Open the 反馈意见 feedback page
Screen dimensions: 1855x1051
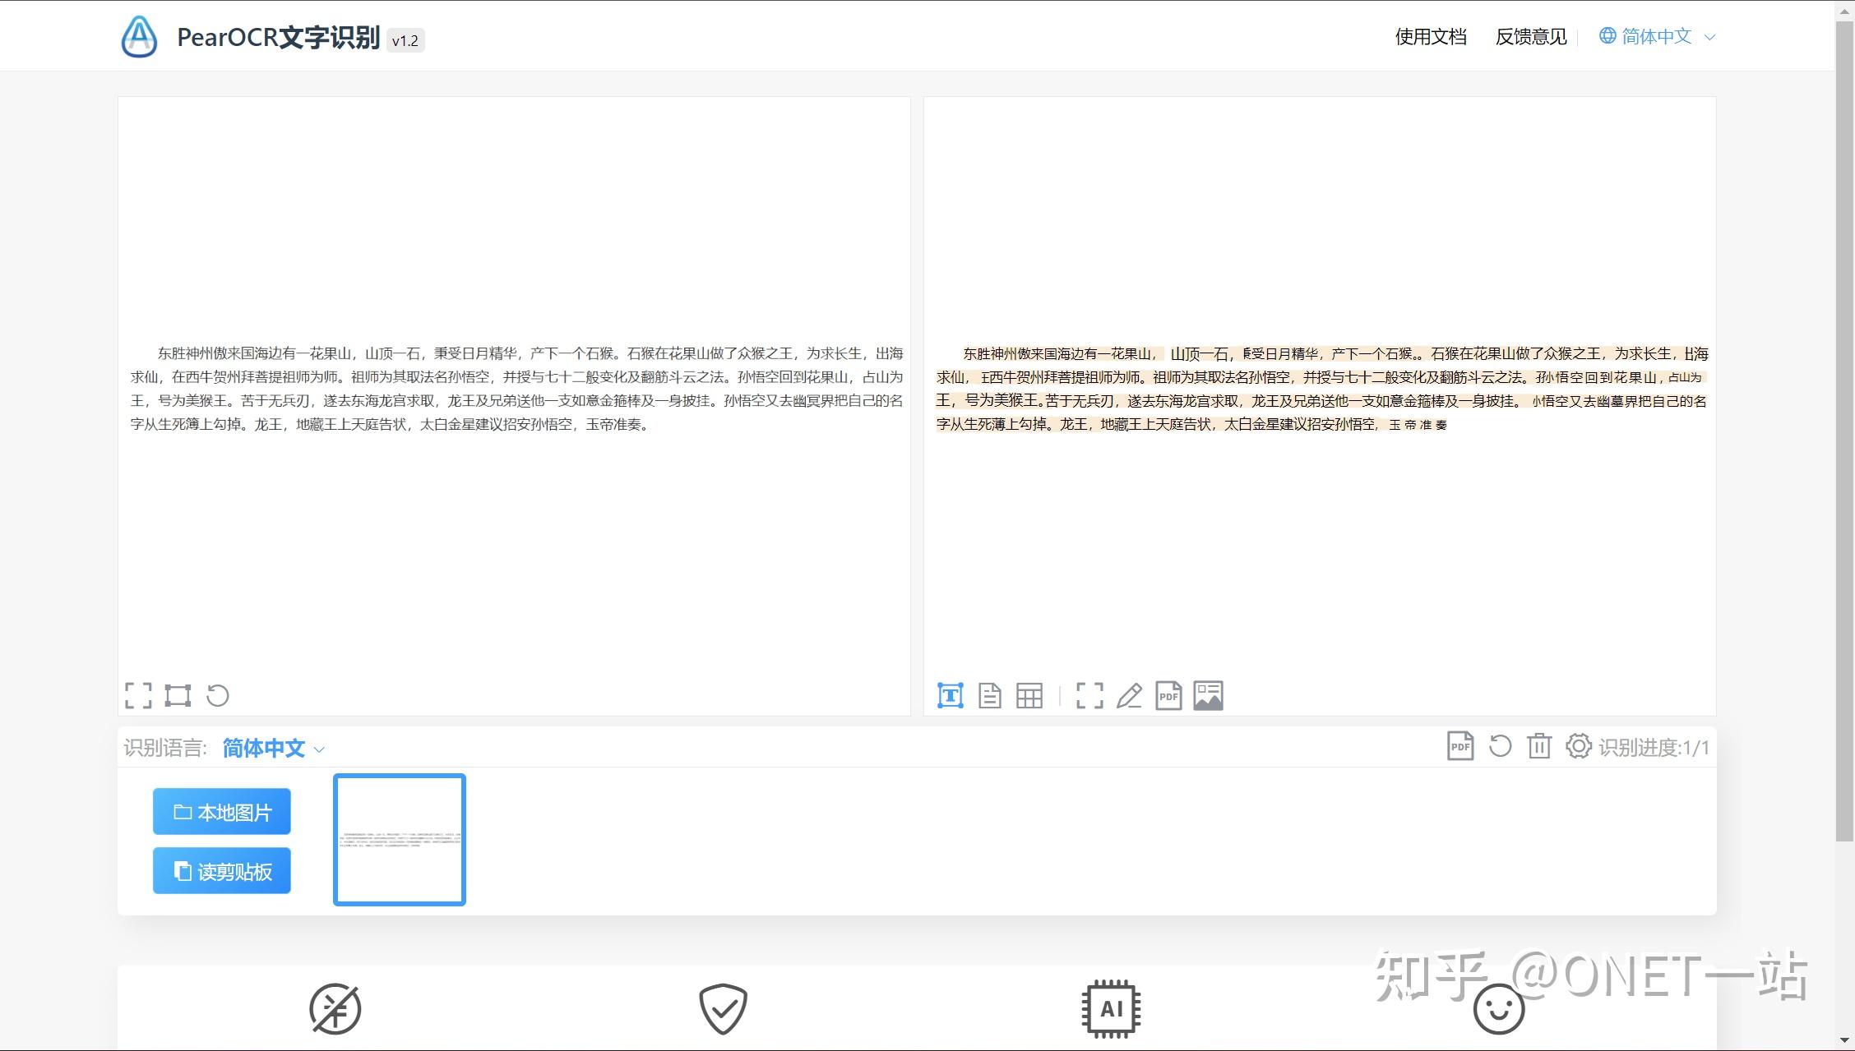pos(1531,37)
